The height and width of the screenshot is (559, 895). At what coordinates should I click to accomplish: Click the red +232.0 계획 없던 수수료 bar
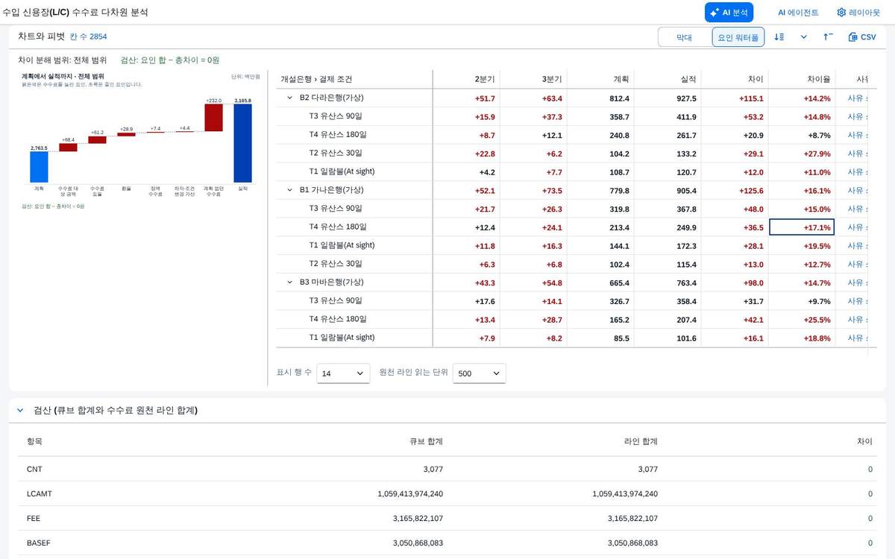[x=213, y=118]
